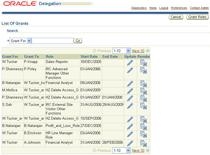Click the update pencil for Sales Reports grant

coord(130,63)
